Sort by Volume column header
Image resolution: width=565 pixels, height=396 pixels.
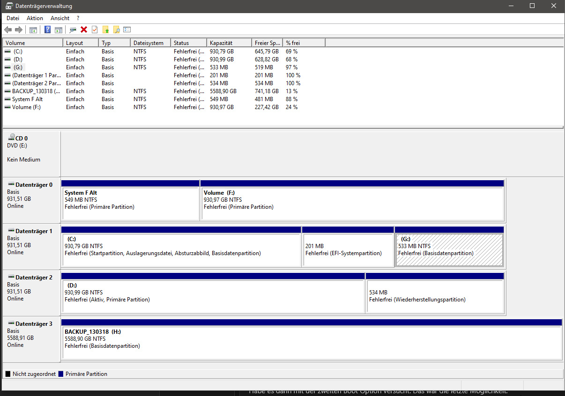tap(33, 43)
